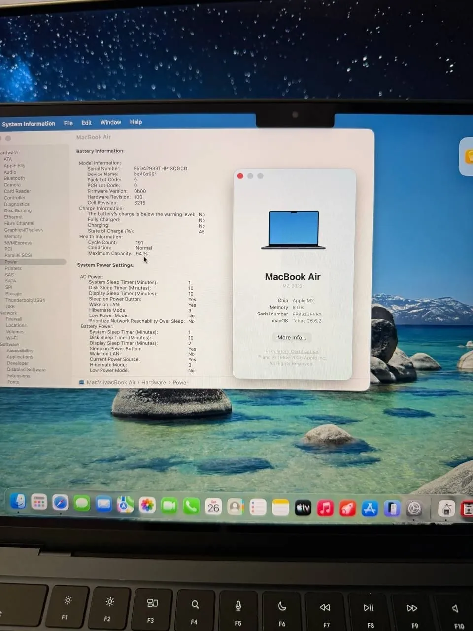Open the File menu
Screen dimensions: 473x631
tap(68, 123)
